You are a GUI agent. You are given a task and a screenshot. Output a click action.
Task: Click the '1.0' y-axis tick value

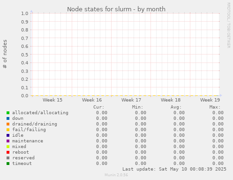point(25,14)
